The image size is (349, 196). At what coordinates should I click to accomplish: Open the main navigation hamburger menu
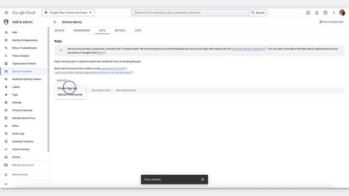pyautogui.click(x=6, y=13)
